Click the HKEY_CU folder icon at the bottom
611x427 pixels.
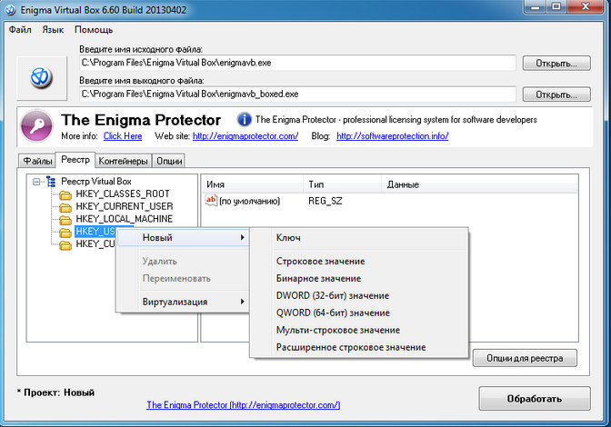pyautogui.click(x=65, y=244)
